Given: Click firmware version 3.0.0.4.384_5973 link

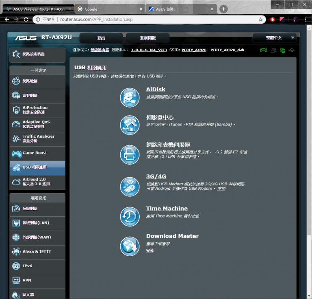Looking at the screenshot, I should (x=149, y=50).
